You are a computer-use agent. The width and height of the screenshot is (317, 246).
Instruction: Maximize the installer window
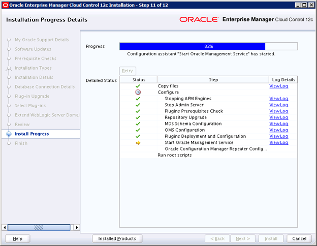tap(304, 5)
